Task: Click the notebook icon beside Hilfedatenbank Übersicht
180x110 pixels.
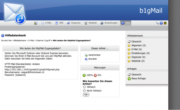Action: [129, 42]
